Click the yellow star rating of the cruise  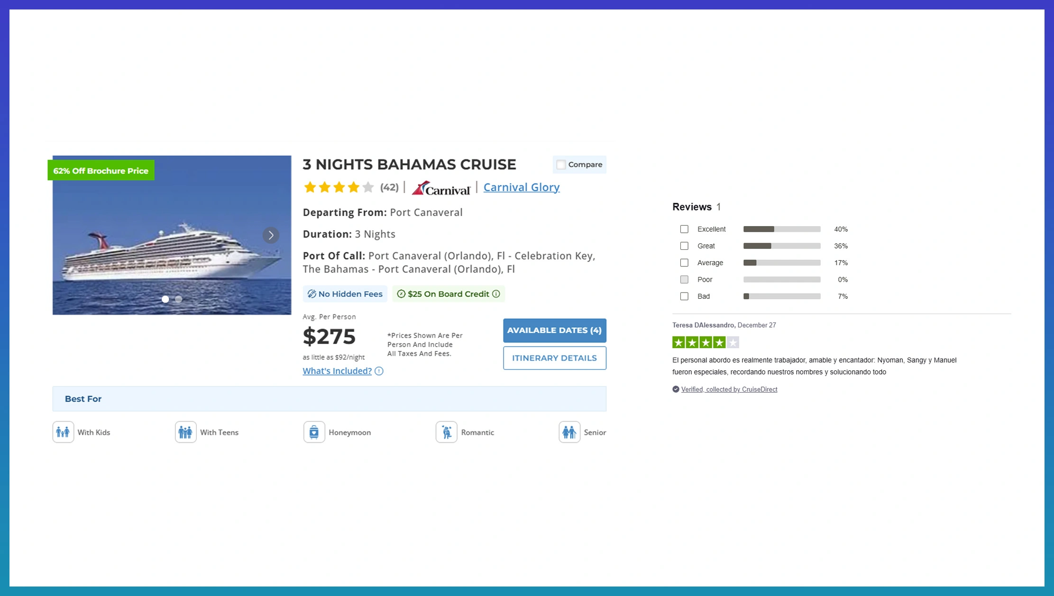click(339, 187)
